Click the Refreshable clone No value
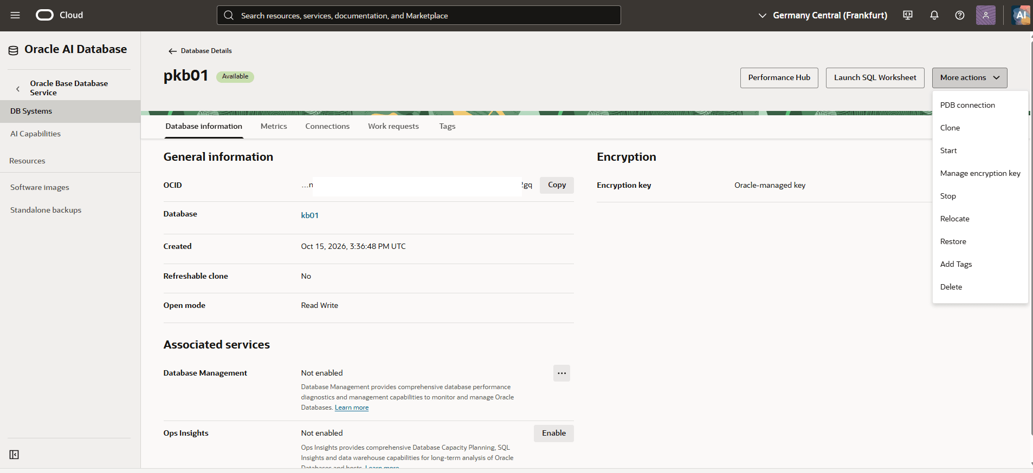The width and height of the screenshot is (1033, 473). tap(306, 276)
